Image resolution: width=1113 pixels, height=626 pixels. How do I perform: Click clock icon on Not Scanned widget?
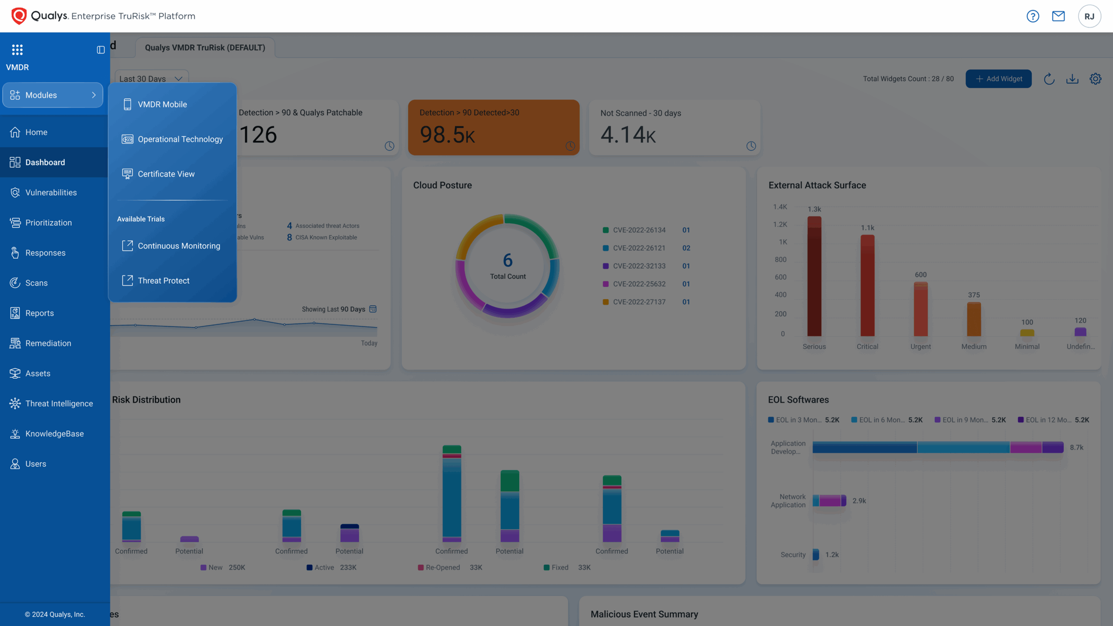coord(751,146)
